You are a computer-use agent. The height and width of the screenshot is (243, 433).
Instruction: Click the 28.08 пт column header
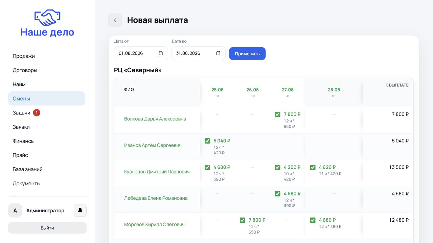[334, 92]
